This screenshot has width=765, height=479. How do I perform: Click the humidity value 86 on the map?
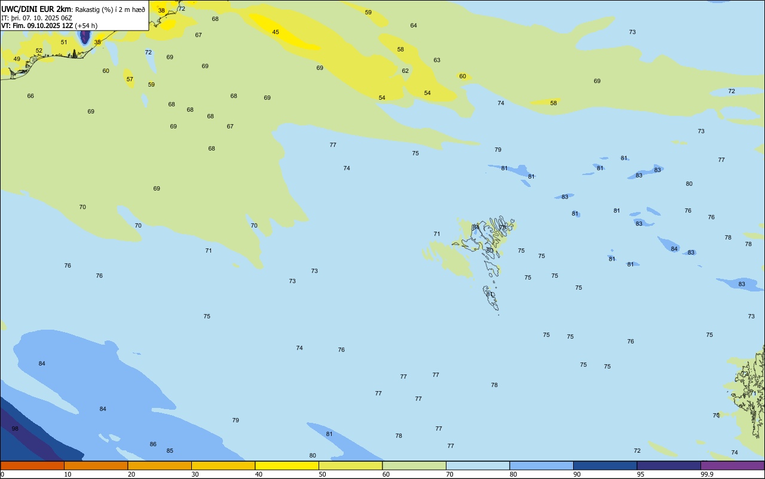point(153,444)
